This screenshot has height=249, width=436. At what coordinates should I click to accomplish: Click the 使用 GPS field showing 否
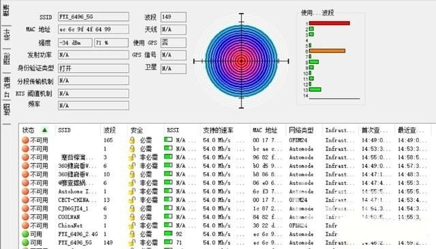173,42
